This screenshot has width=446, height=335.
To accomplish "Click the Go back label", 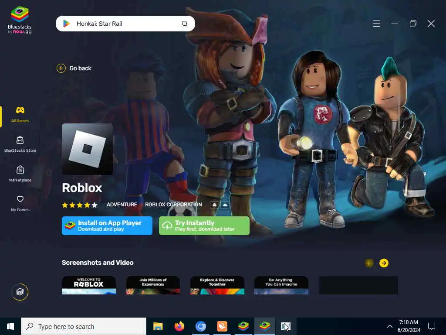I will point(81,68).
